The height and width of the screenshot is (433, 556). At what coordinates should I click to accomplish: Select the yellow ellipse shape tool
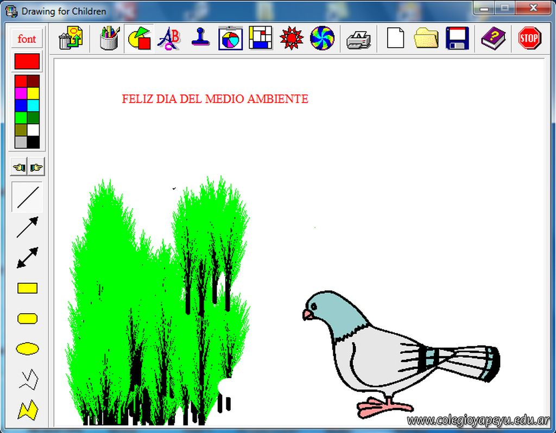click(27, 349)
